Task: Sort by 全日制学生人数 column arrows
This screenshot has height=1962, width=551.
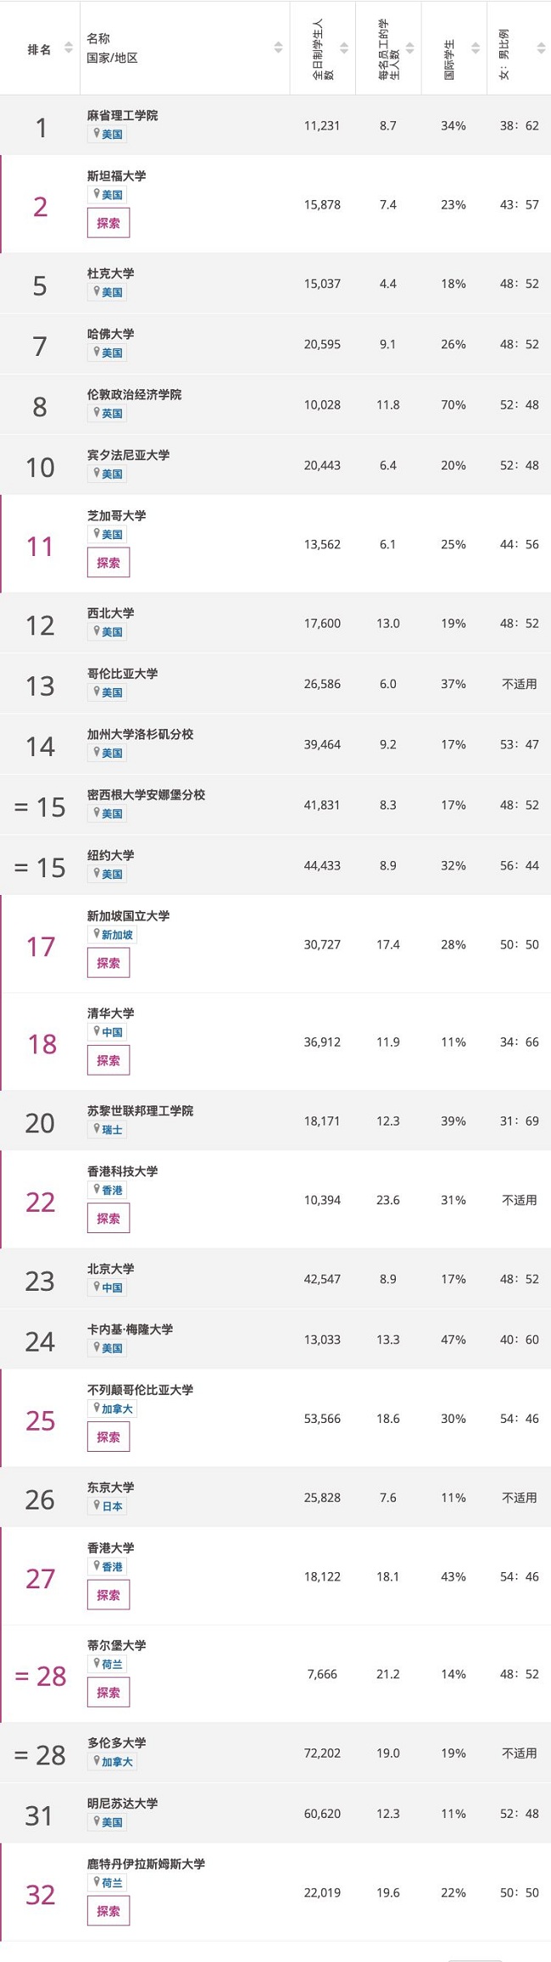Action: pyautogui.click(x=344, y=48)
